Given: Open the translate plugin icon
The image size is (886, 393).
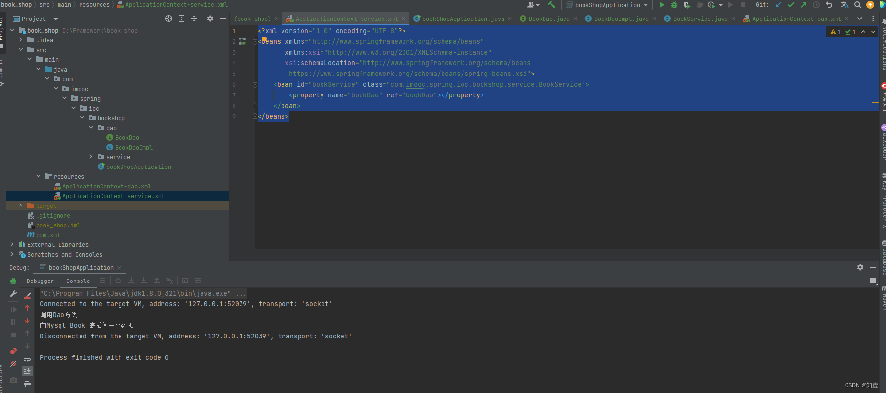Looking at the screenshot, I should (x=845, y=5).
